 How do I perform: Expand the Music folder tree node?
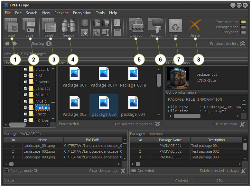25,101
